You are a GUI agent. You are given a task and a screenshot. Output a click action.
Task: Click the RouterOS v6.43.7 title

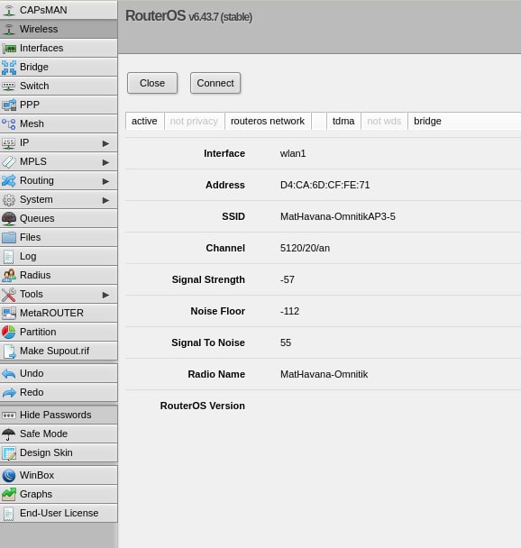pyautogui.click(x=188, y=16)
